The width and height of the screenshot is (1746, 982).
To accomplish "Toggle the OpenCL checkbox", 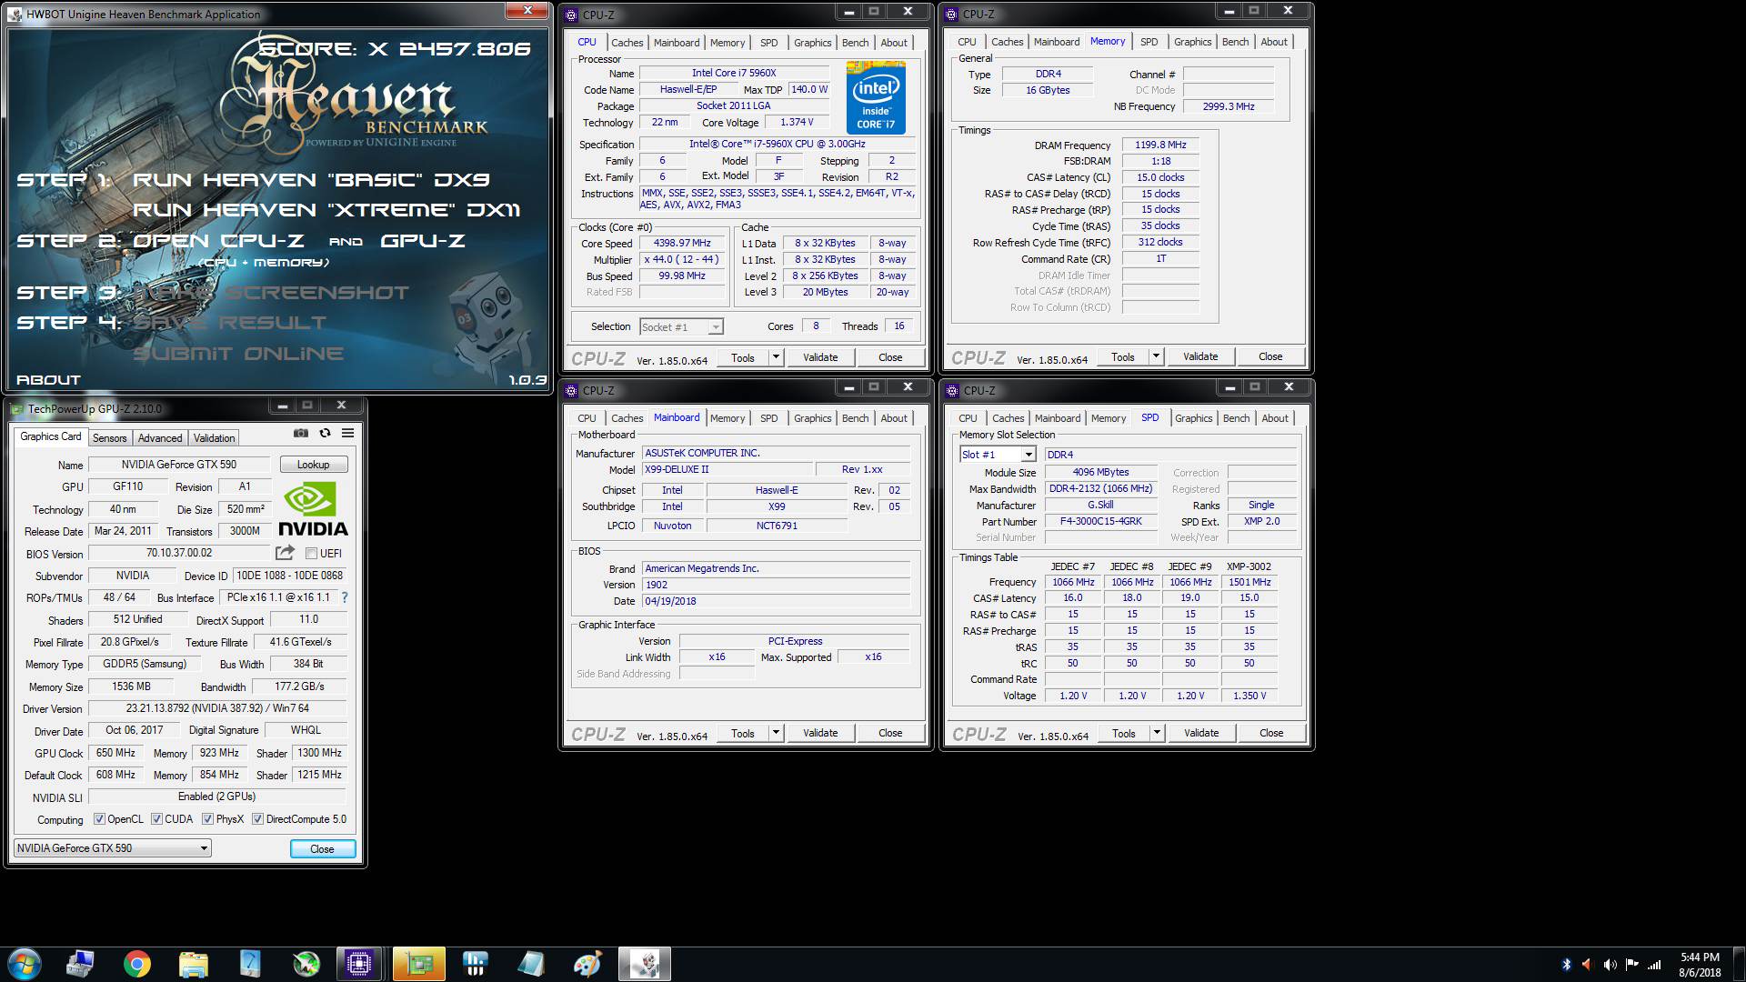I will pos(99,819).
